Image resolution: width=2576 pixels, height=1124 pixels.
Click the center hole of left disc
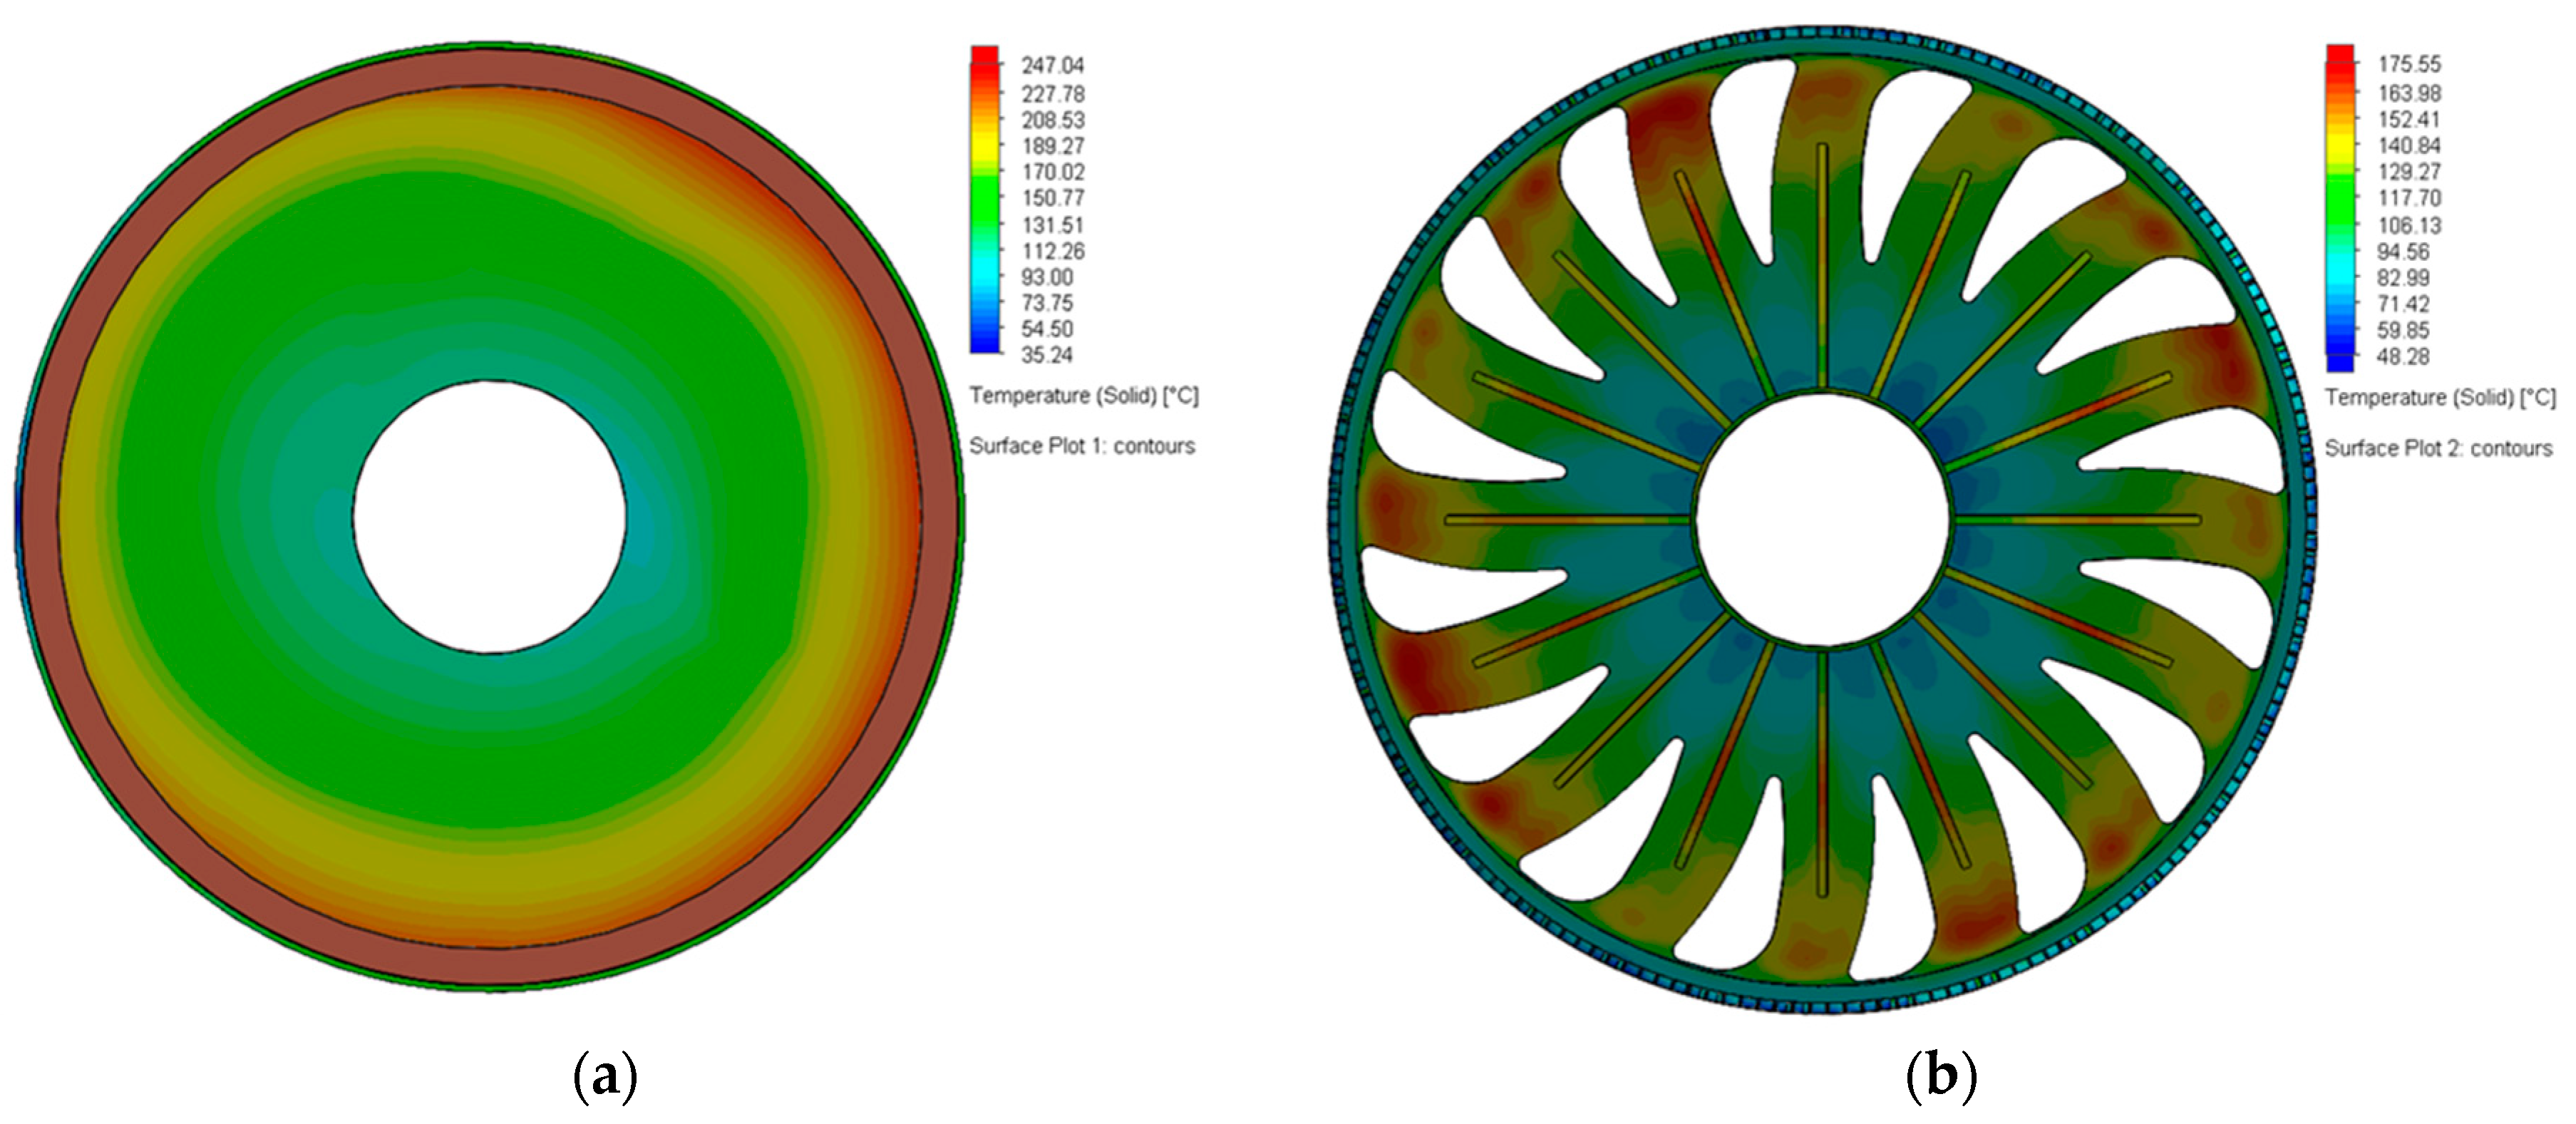[489, 517]
